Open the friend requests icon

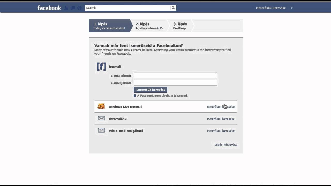tap(66, 8)
